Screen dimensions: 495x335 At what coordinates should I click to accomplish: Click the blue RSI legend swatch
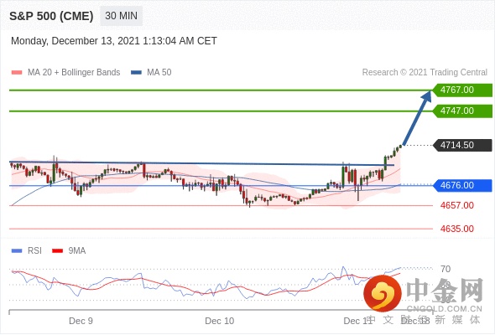(17, 251)
